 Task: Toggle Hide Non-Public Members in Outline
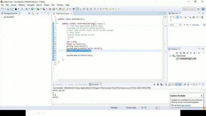[191, 53]
